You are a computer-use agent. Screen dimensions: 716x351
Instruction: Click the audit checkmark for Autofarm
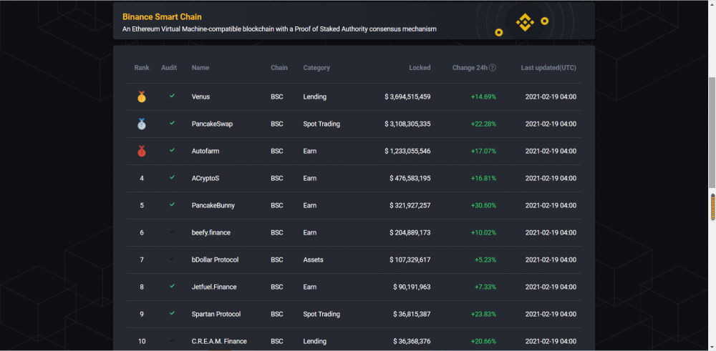(x=172, y=150)
